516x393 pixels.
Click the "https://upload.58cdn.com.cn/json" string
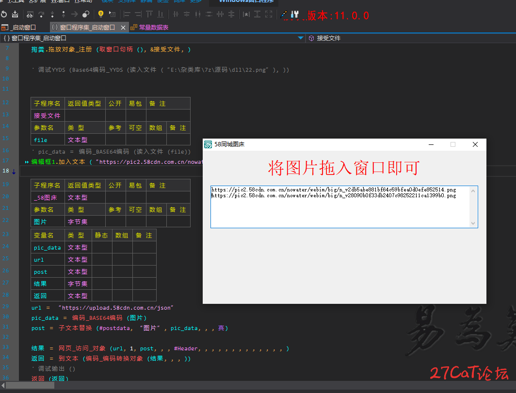tap(116, 308)
